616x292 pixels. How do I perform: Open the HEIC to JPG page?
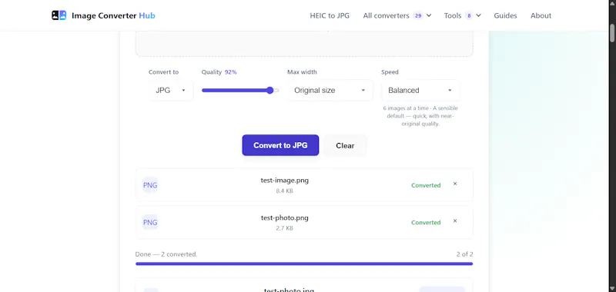click(330, 15)
